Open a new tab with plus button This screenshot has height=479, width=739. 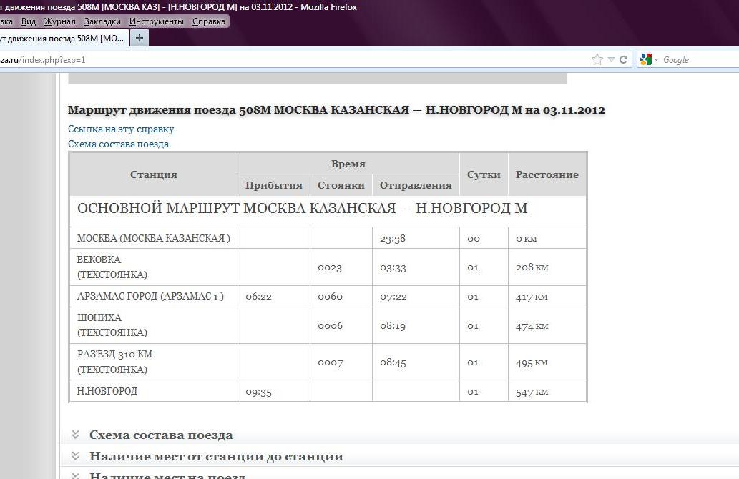(139, 38)
